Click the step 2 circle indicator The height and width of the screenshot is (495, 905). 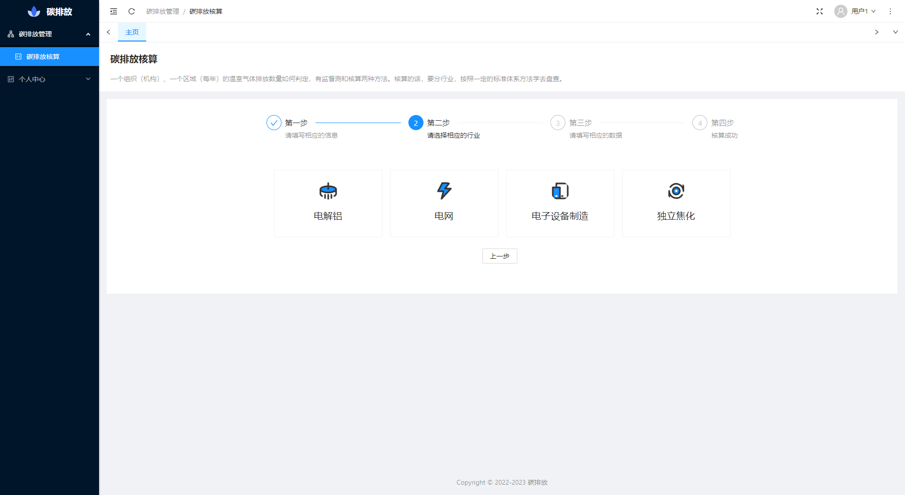(x=416, y=123)
